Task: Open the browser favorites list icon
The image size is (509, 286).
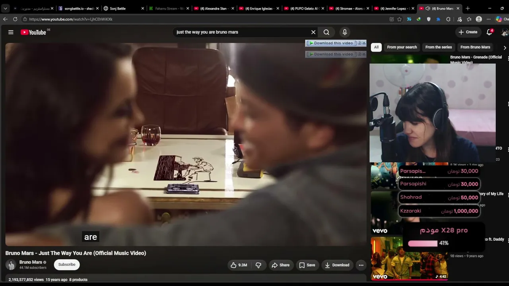Action: [469, 19]
